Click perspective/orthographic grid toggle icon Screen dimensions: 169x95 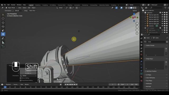(x=137, y=34)
